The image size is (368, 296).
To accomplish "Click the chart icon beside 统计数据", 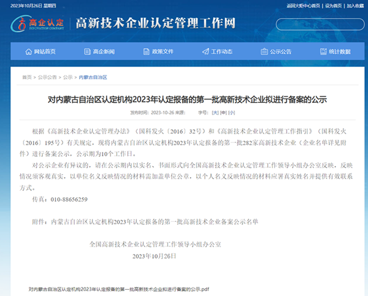I will tap(322, 51).
